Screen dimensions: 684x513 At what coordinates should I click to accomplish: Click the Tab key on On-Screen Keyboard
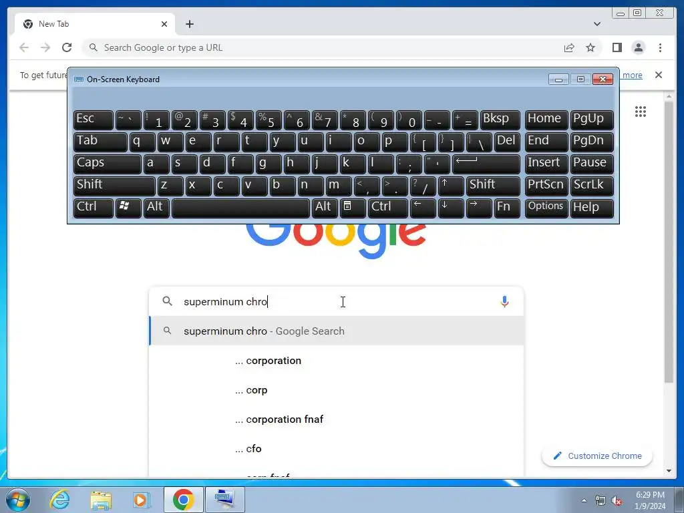click(100, 142)
